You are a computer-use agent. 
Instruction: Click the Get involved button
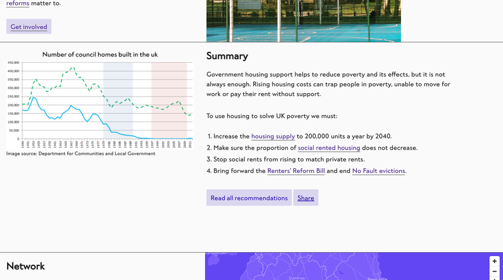coord(29,27)
